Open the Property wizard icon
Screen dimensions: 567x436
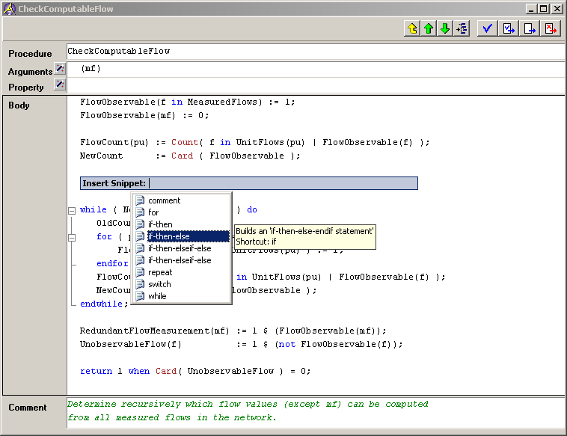click(x=60, y=85)
